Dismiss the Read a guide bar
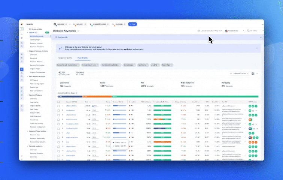283x180 pixels. click(x=261, y=37)
